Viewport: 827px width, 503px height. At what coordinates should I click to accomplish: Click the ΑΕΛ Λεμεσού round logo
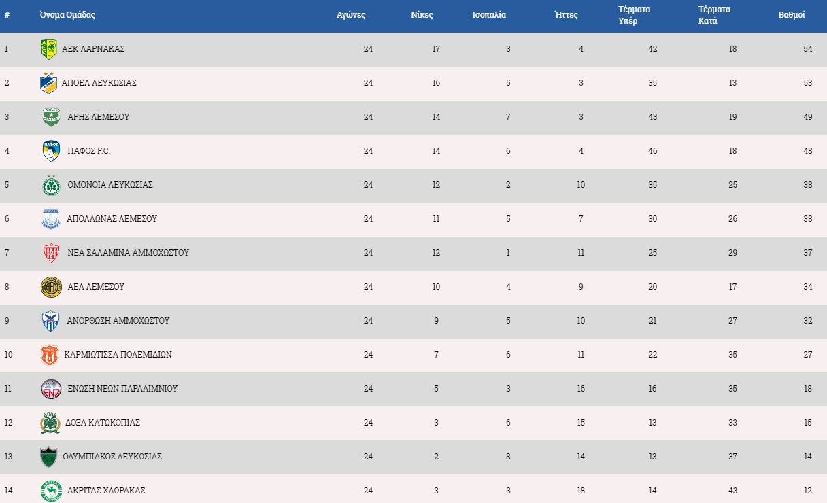[x=51, y=287]
